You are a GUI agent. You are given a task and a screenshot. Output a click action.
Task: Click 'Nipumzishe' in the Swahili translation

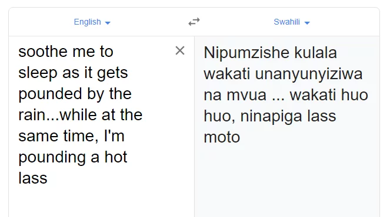pyautogui.click(x=246, y=53)
